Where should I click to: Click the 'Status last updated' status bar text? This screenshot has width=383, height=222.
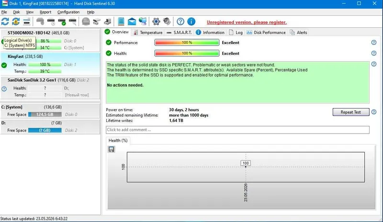(x=34, y=219)
